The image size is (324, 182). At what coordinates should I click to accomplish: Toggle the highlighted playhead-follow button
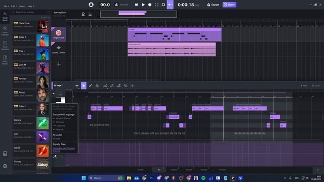tap(170, 5)
